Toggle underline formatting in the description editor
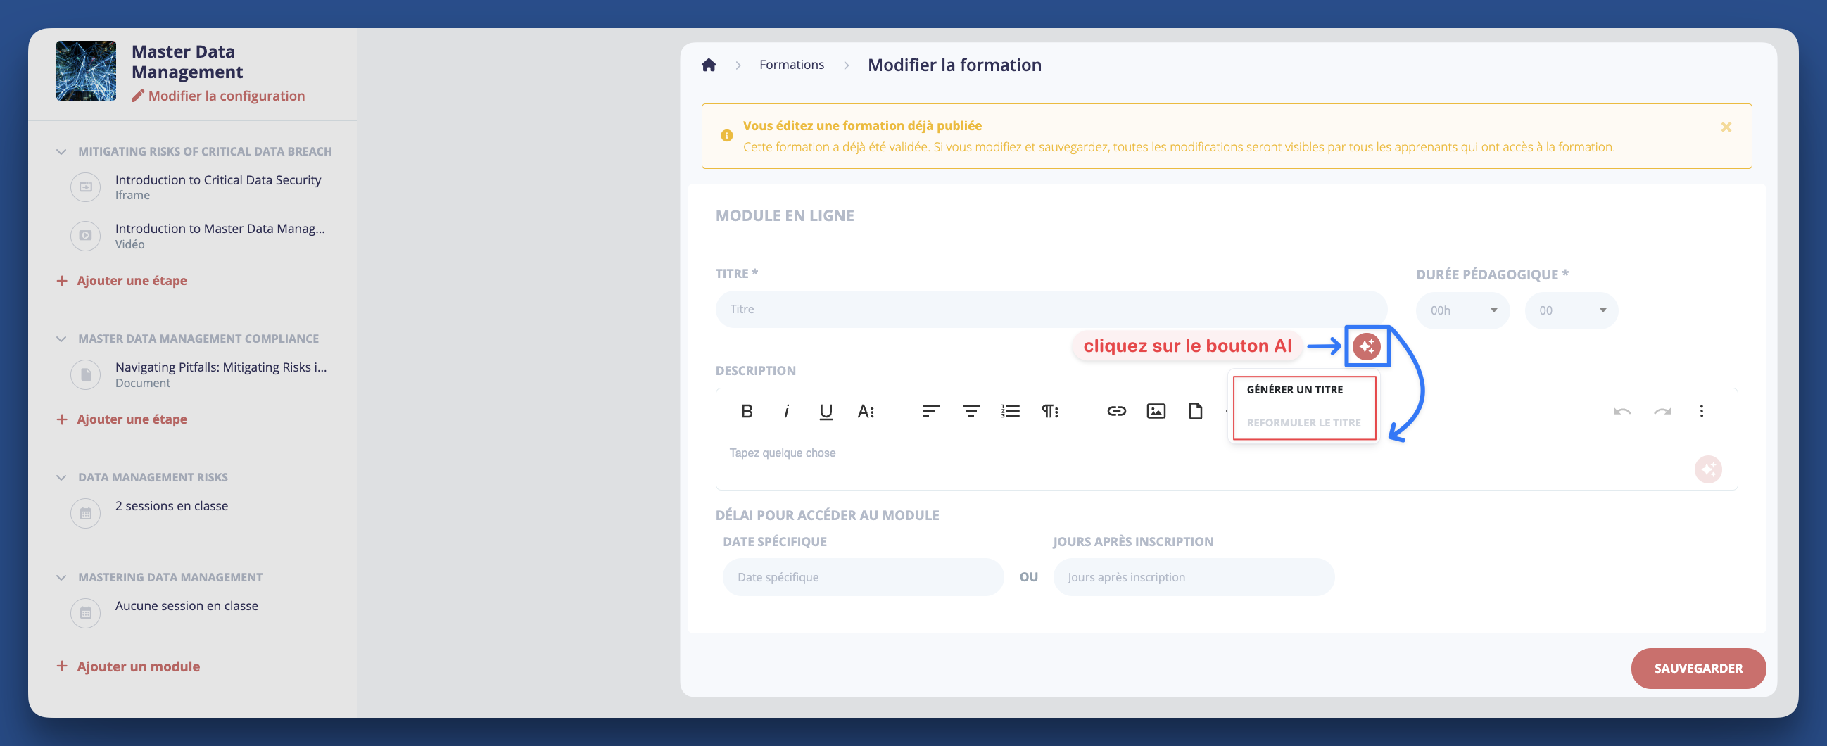Image resolution: width=1827 pixels, height=746 pixels. pos(825,410)
